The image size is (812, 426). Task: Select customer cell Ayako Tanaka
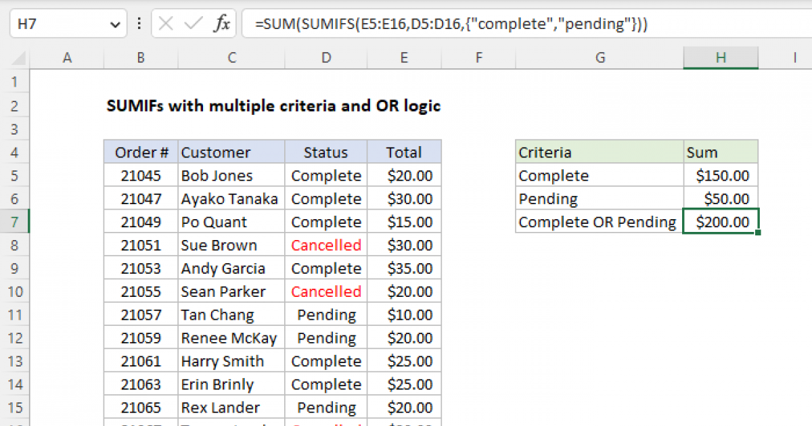click(x=231, y=199)
